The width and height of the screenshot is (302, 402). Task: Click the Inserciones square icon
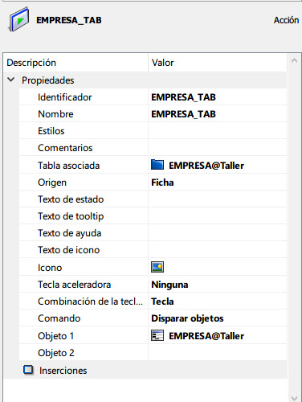(x=28, y=370)
